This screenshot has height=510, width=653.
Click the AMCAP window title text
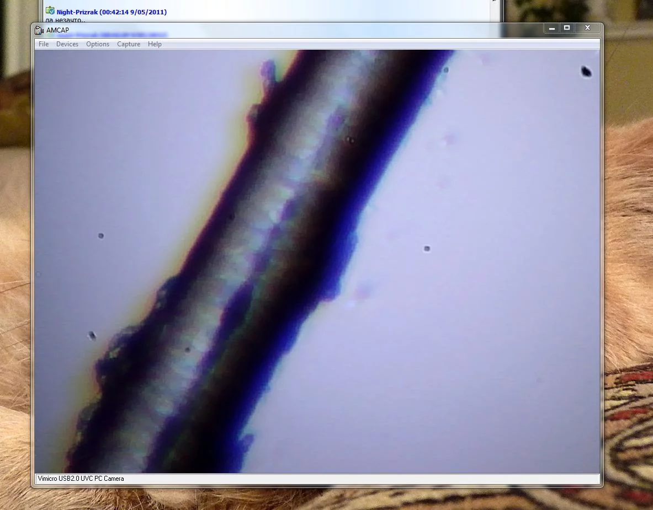click(x=57, y=30)
